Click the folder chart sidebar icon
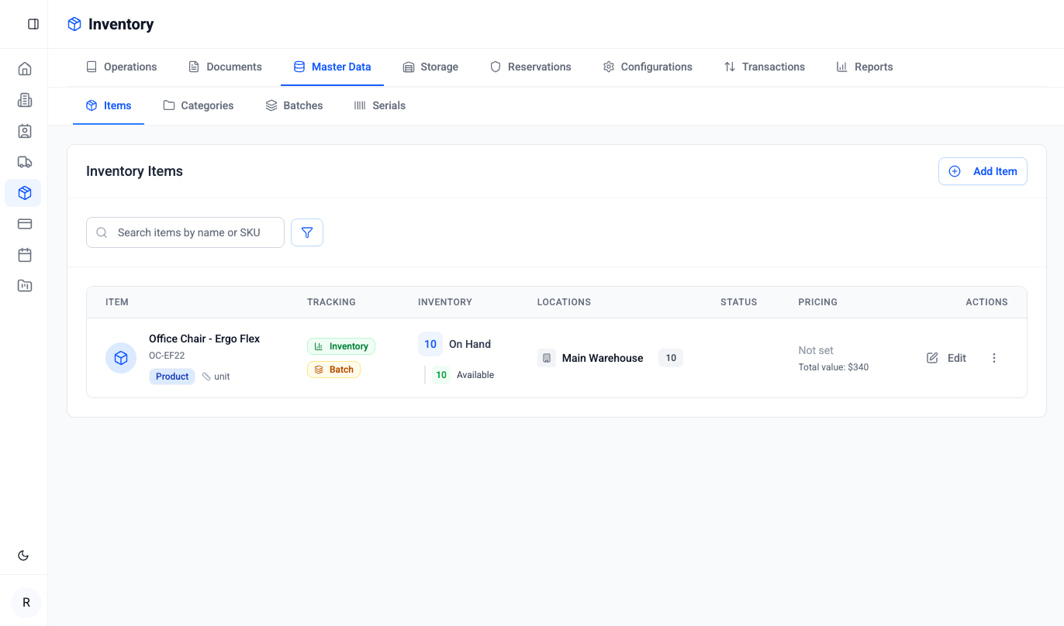 point(25,286)
